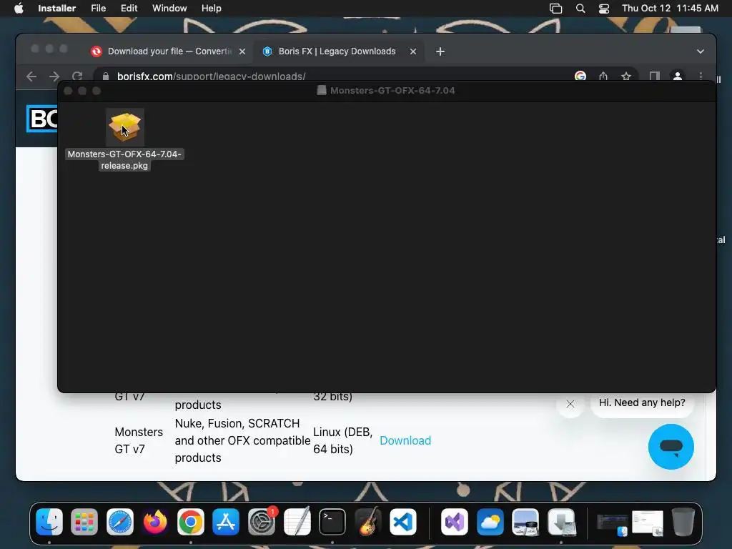This screenshot has width=732, height=549.
Task: Open the minimized dark window in Dock
Action: (x=612, y=524)
